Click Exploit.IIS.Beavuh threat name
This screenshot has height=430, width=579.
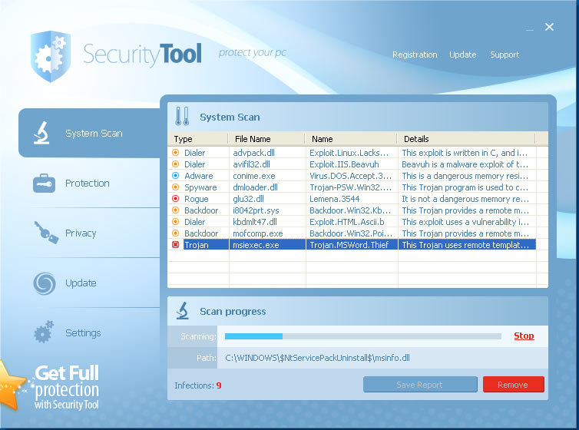click(344, 164)
